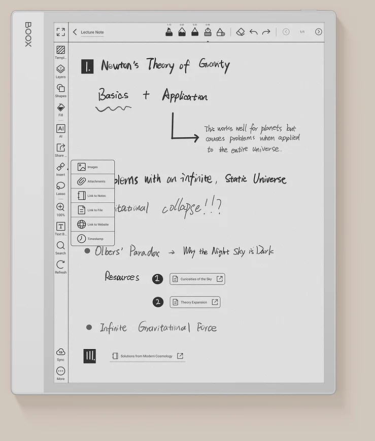Open Solutions from Modern Cosmology note link
Image resolution: width=375 pixels, height=441 pixels.
[x=147, y=356]
